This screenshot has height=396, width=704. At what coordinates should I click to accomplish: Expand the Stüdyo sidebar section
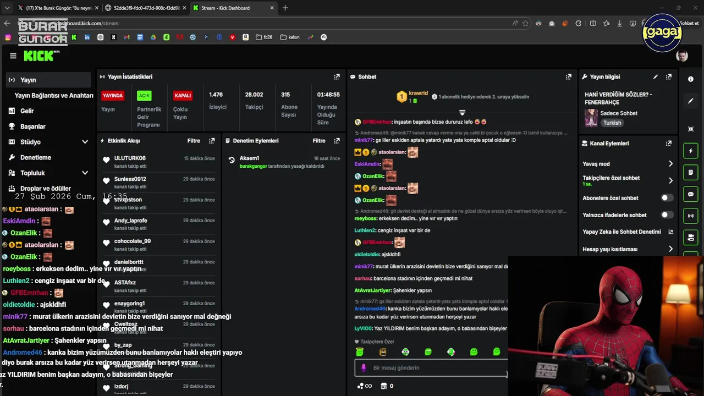click(x=85, y=142)
